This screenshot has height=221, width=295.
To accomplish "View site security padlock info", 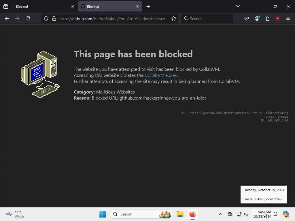I will tap(54, 18).
